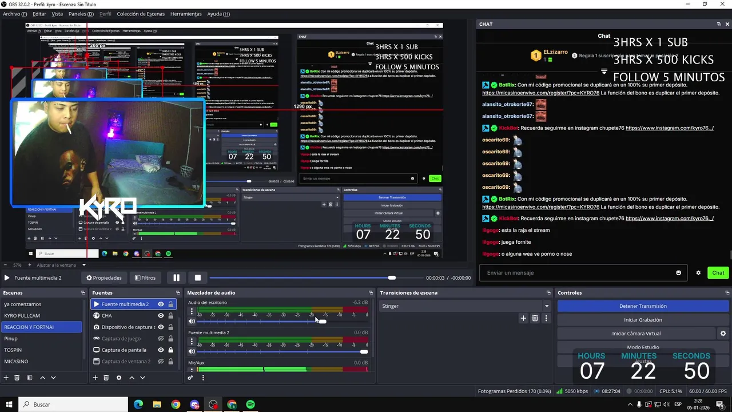Adjust Fuente multimedia 2 volume slider

pyautogui.click(x=283, y=351)
